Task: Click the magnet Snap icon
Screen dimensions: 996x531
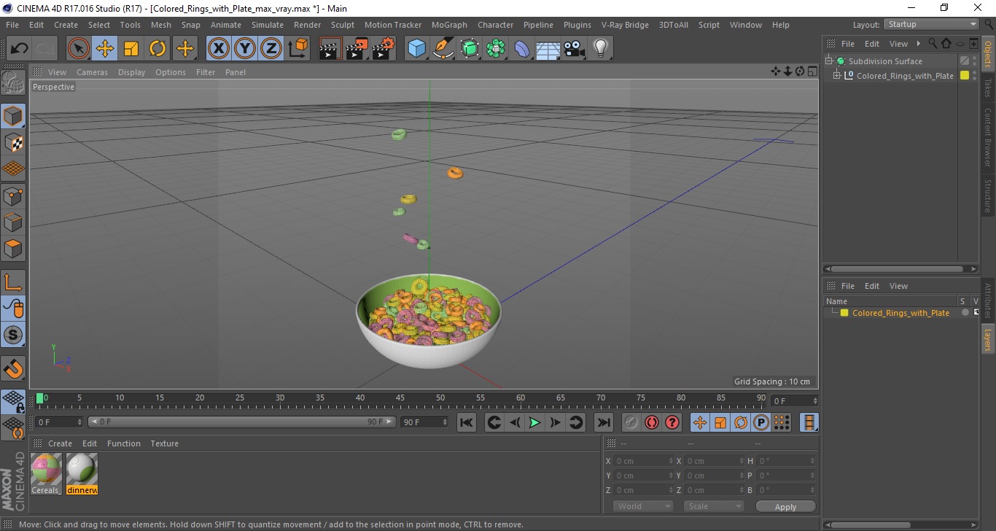Action: pyautogui.click(x=13, y=368)
